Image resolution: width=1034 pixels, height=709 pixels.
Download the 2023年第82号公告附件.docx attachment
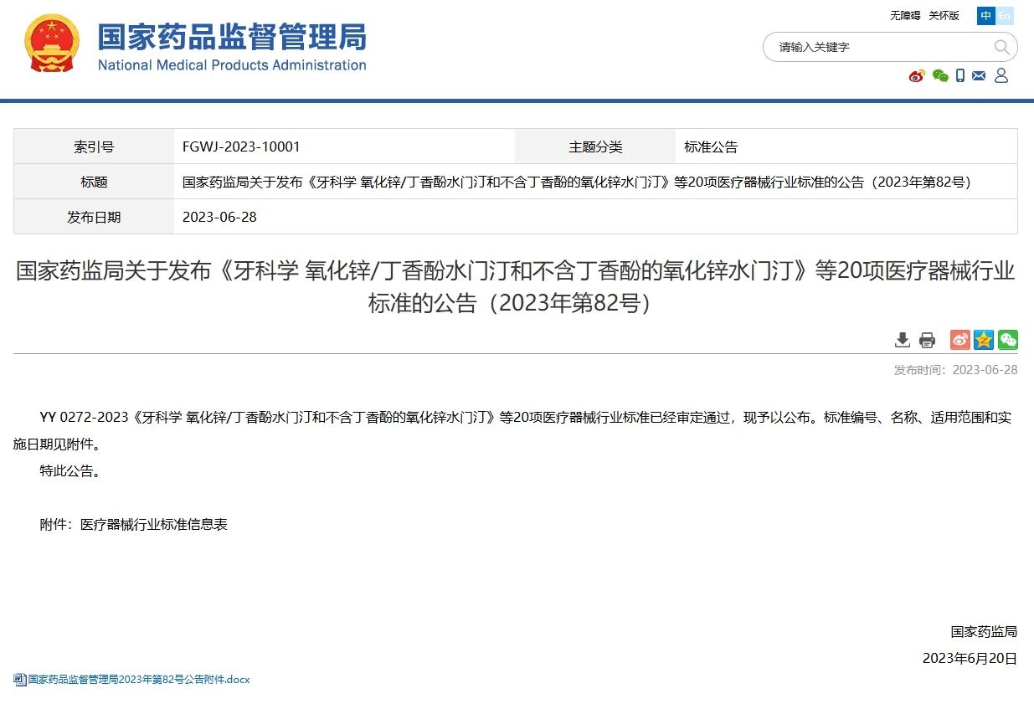139,680
